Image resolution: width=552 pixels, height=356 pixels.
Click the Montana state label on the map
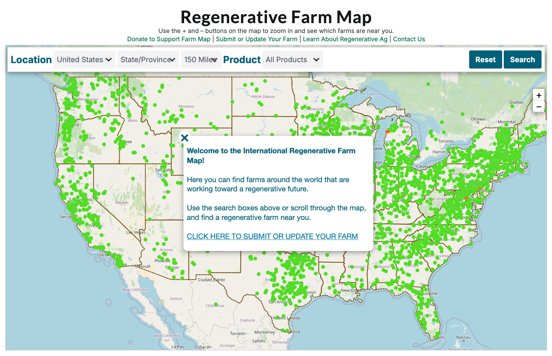[186, 106]
